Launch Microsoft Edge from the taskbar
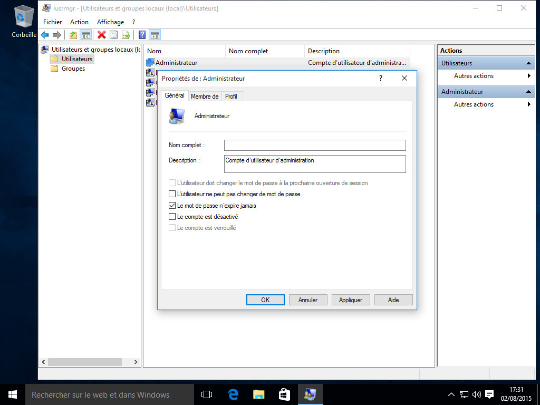The width and height of the screenshot is (540, 405). 233,394
